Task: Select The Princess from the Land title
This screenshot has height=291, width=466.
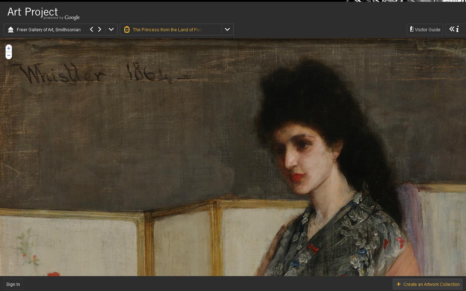Action: tap(167, 30)
